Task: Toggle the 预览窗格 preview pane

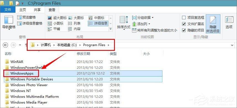Action: point(26,17)
